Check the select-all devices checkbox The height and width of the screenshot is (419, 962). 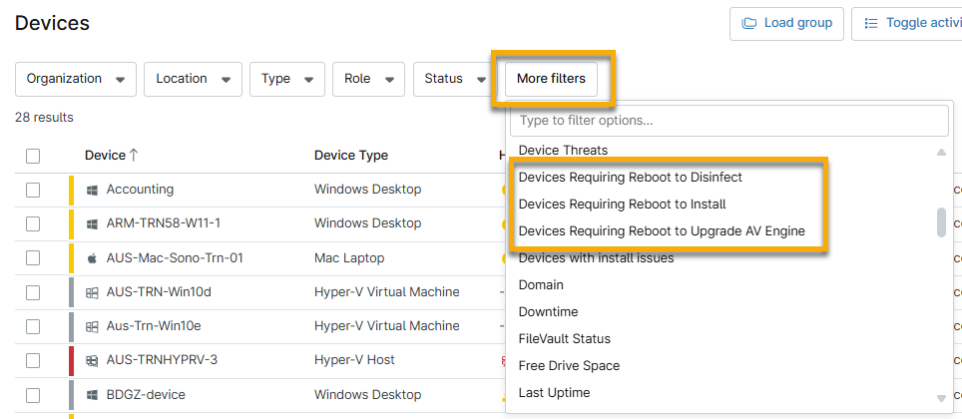(33, 156)
